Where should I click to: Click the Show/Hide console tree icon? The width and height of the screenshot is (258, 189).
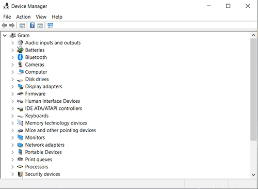click(x=22, y=26)
